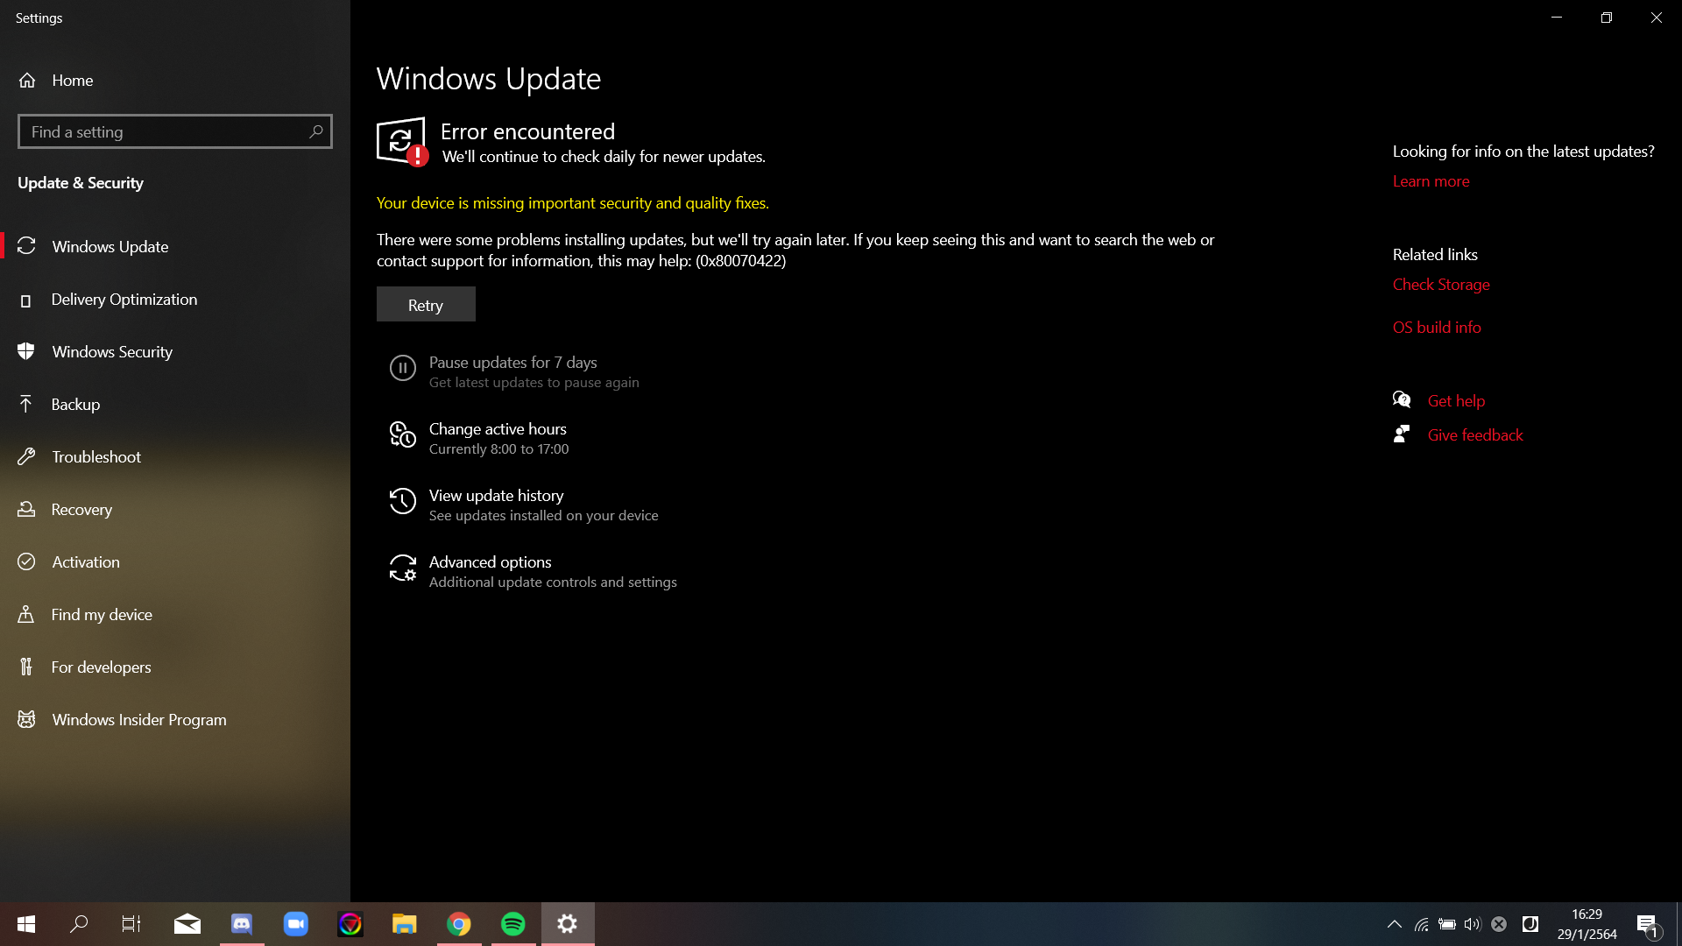This screenshot has width=1682, height=946.
Task: Open Windows Insider Program settings
Action: pos(138,720)
